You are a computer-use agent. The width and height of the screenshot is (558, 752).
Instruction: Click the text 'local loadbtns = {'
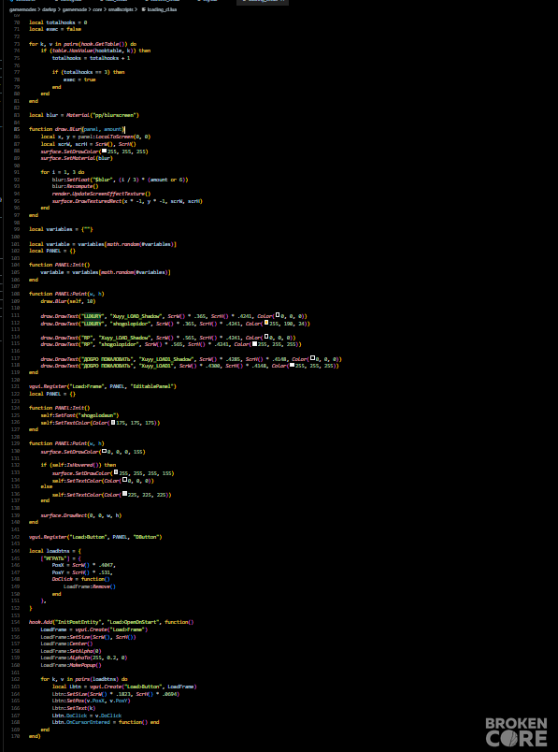[55, 552]
